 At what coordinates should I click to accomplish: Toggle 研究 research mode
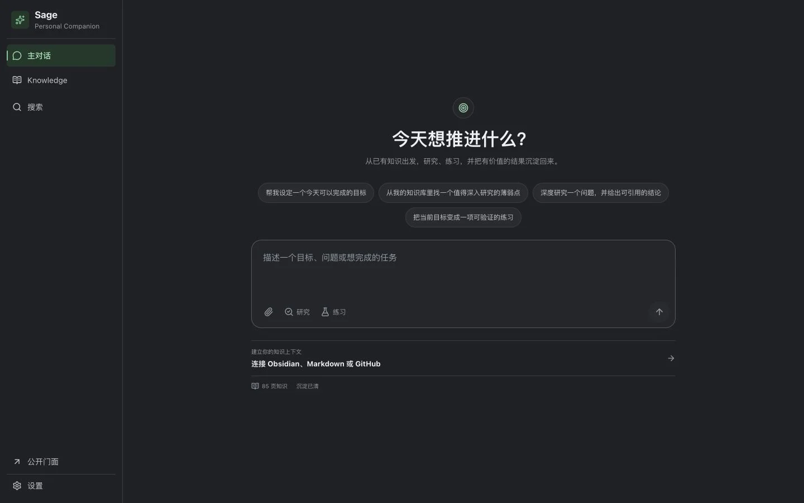coord(297,312)
